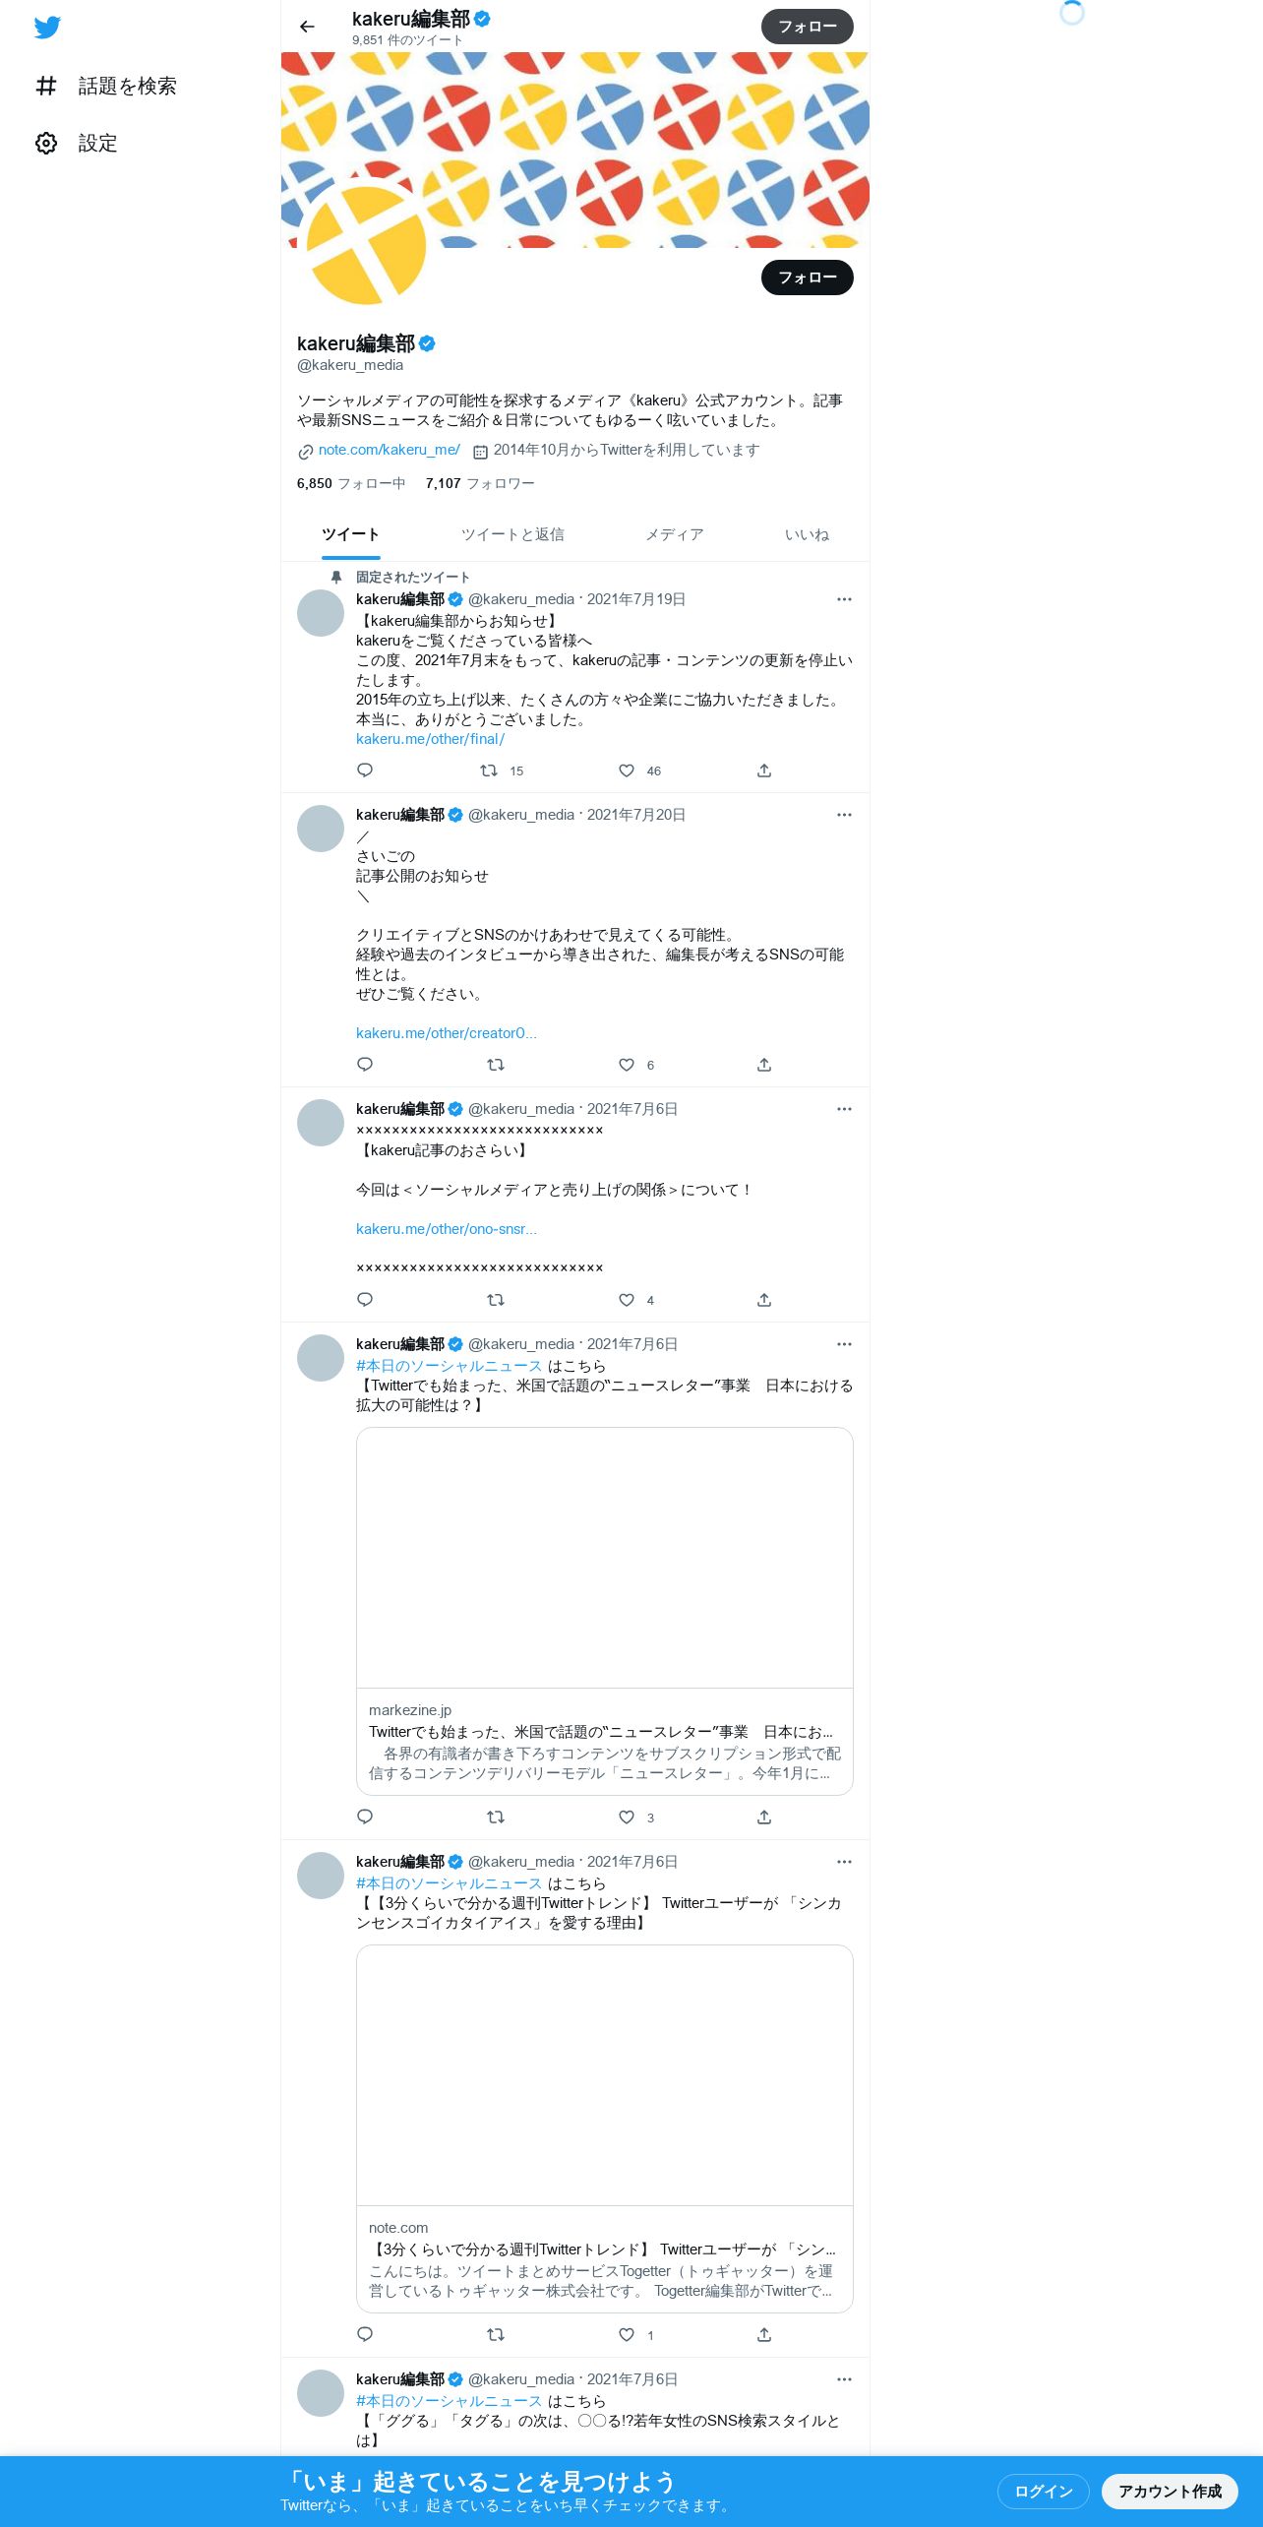Open the note.com/kakeru_me/ profile link
Image resolution: width=1263 pixels, height=2527 pixels.
pos(389,450)
